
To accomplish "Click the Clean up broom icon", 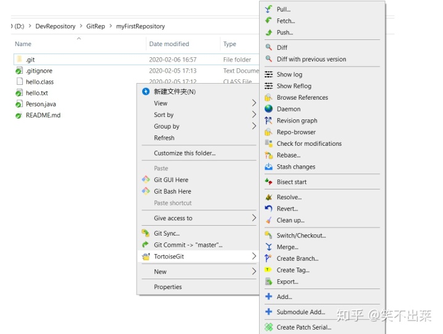I will (x=268, y=220).
